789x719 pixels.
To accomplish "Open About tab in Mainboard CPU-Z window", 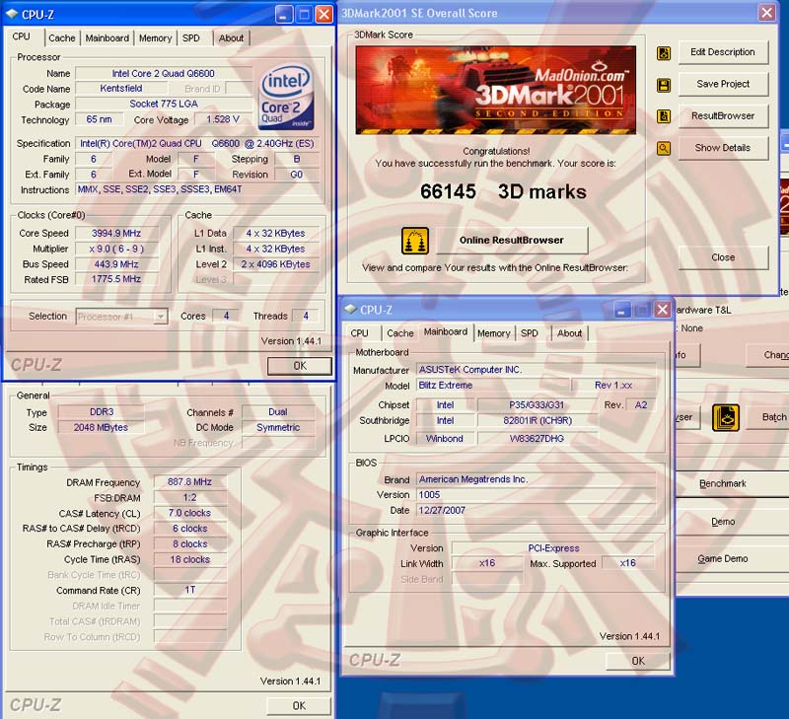I will point(570,333).
